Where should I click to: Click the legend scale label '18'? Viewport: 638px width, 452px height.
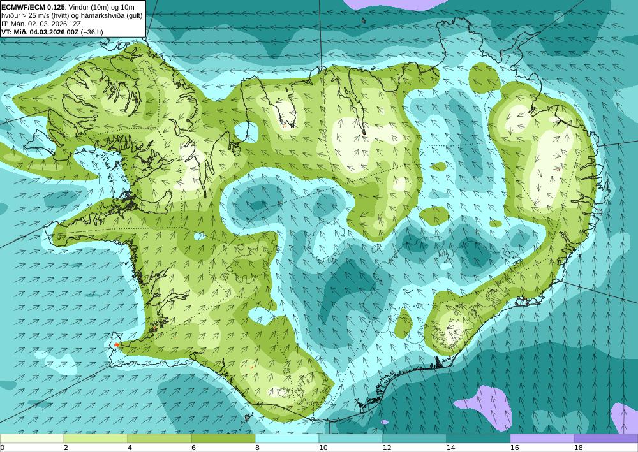point(578,448)
